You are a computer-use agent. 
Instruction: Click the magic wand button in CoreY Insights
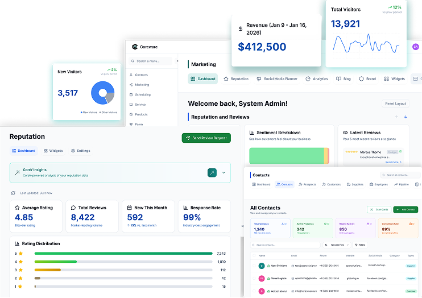pos(212,172)
